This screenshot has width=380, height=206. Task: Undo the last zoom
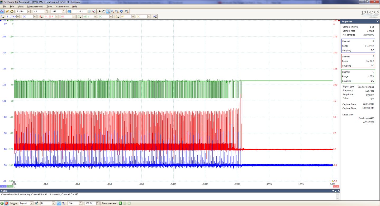pos(121,11)
